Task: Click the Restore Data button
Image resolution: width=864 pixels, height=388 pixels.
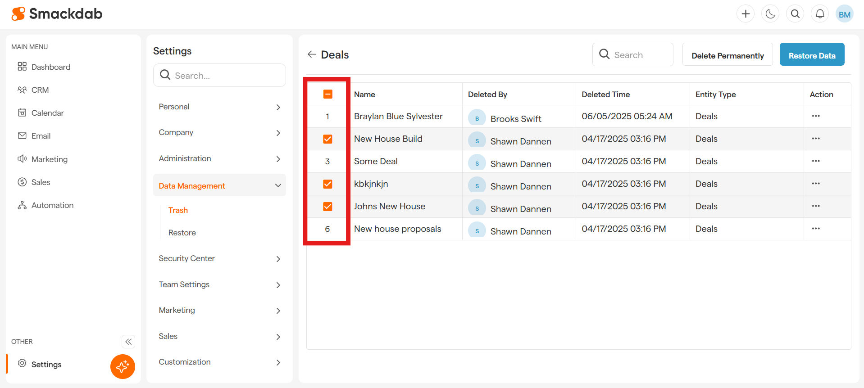Action: pyautogui.click(x=812, y=55)
